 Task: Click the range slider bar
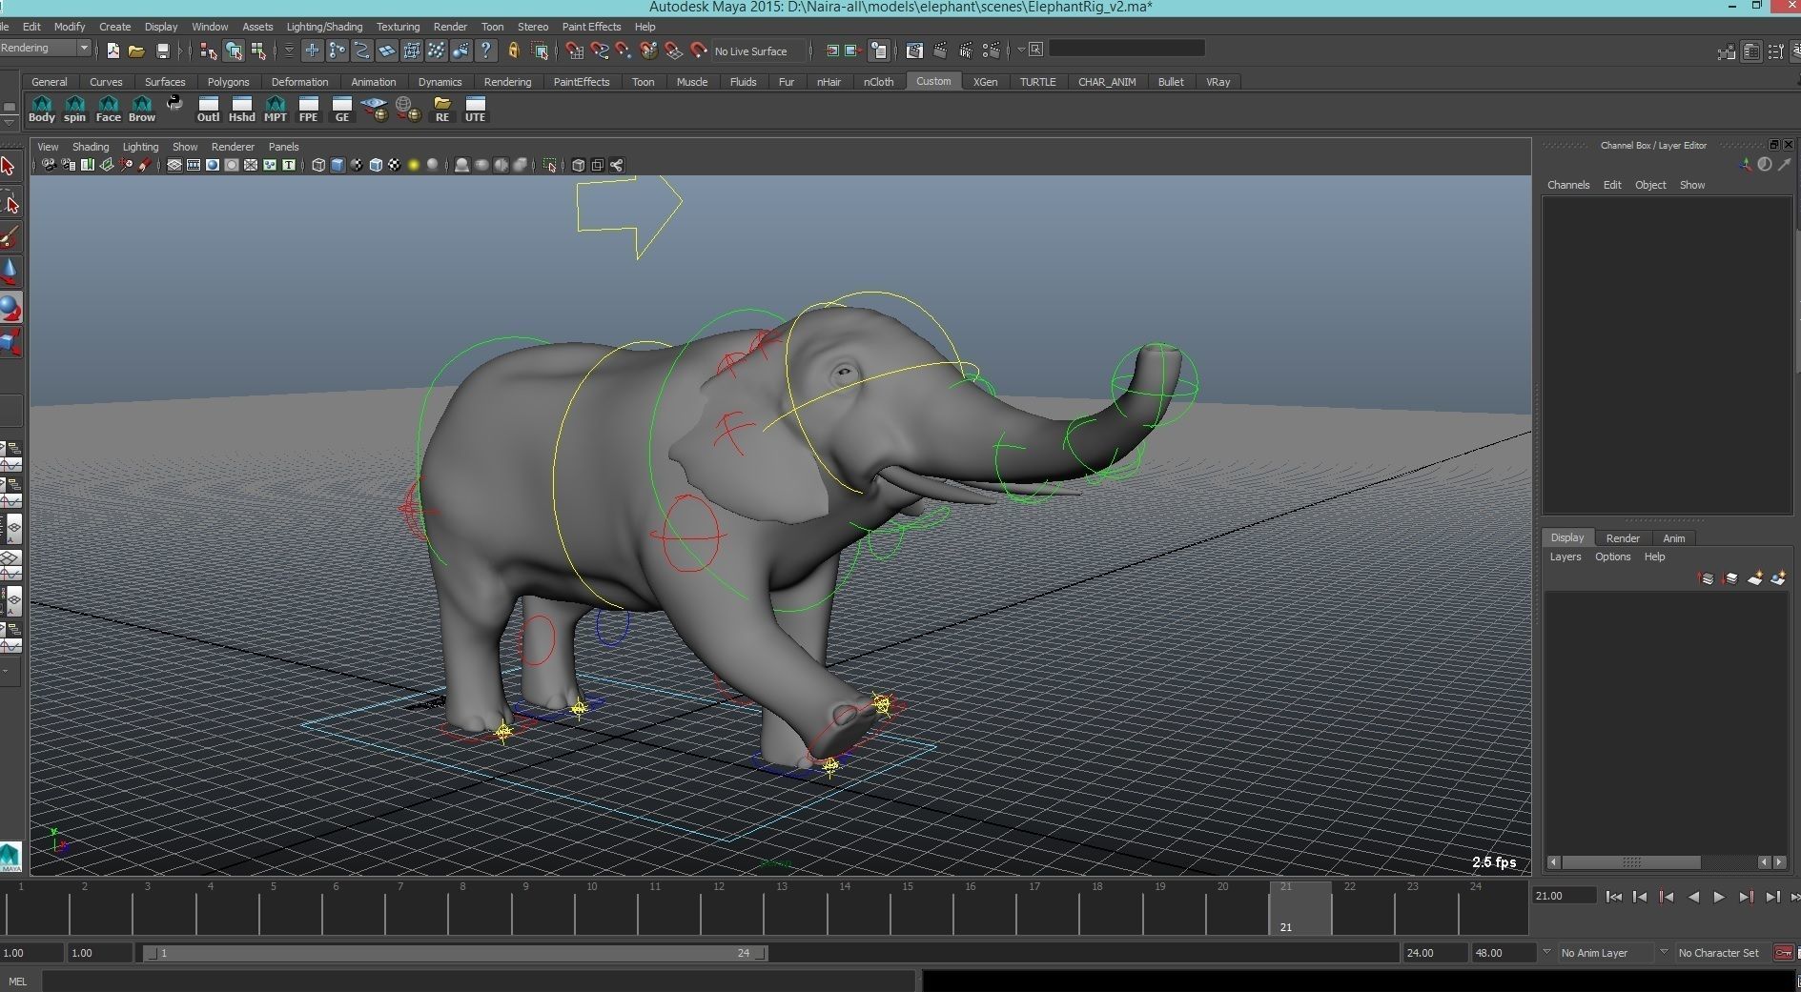[455, 953]
